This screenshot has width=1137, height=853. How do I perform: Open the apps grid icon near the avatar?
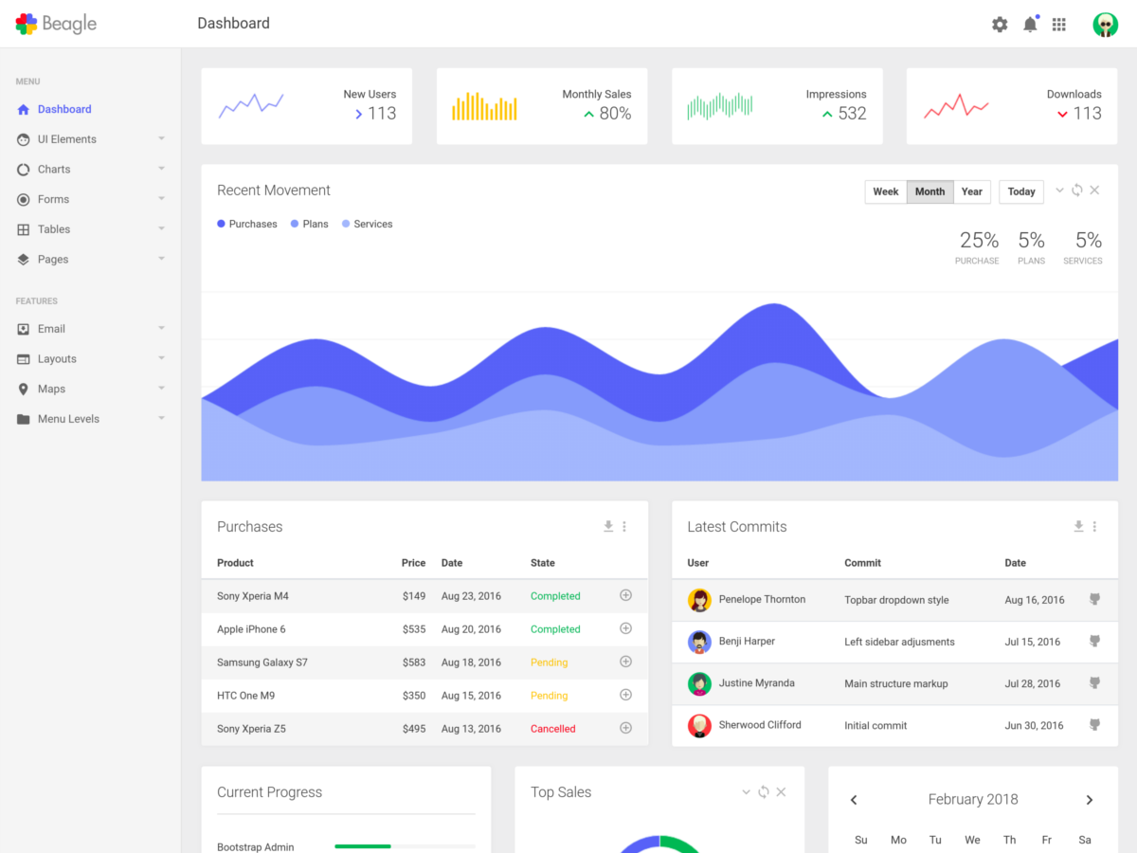[x=1058, y=24]
